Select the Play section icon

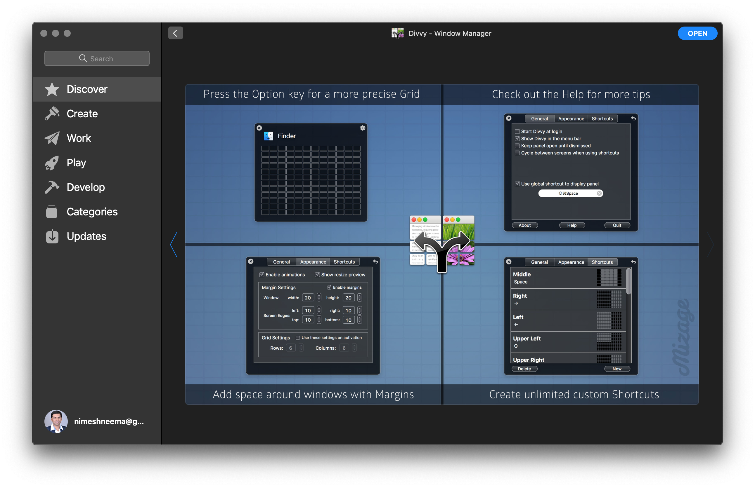click(53, 163)
